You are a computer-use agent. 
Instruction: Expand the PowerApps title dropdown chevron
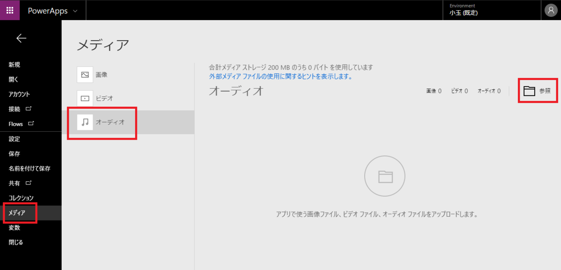(75, 11)
